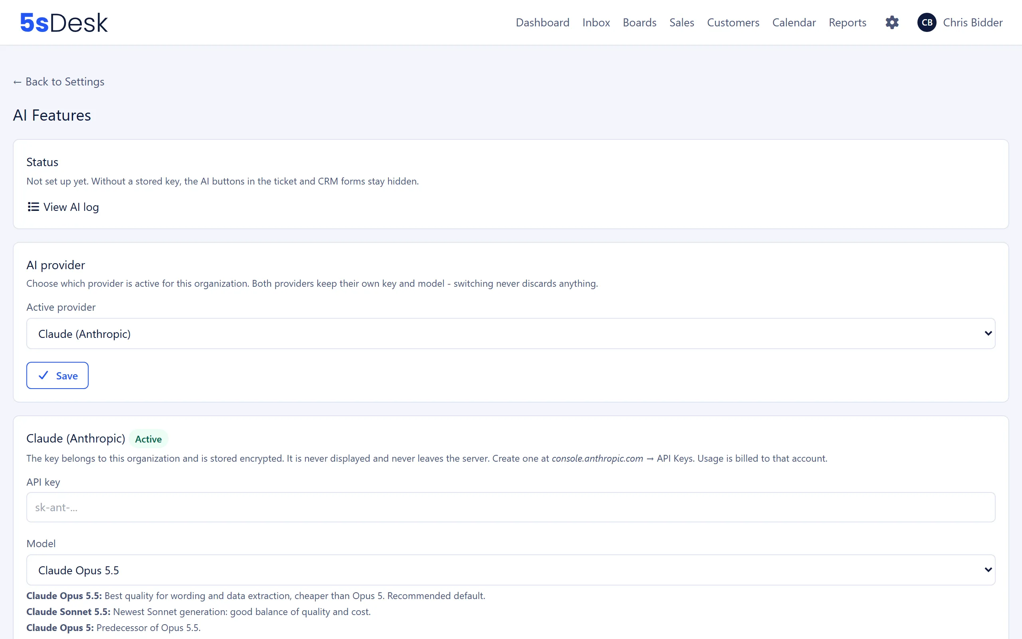
Task: Click the 5sDesk logo
Action: pyautogui.click(x=64, y=22)
